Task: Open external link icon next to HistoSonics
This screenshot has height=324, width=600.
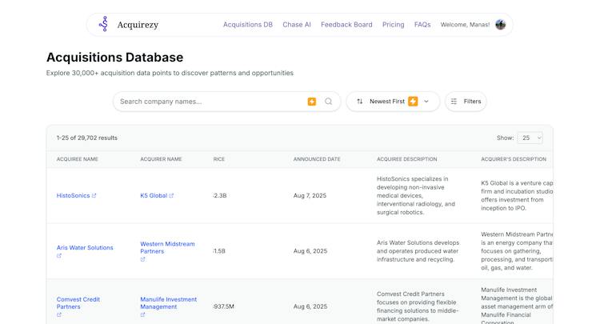Action: tap(94, 195)
